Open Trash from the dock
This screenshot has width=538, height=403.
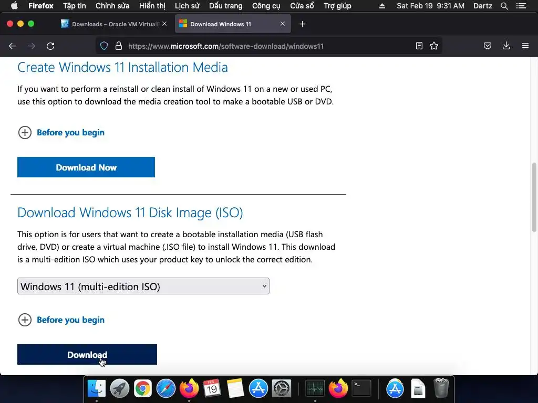point(441,389)
